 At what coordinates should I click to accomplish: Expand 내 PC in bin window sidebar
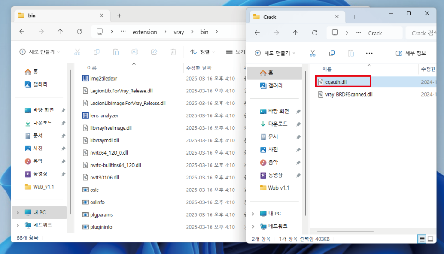18,212
